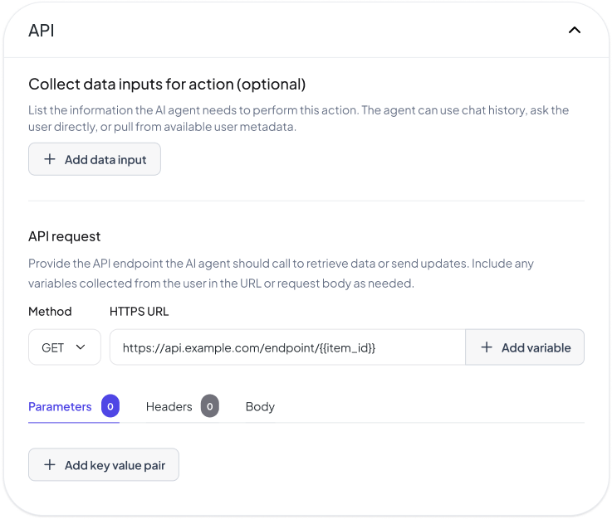Click the Add key value pair button
Image resolution: width=612 pixels, height=519 pixels.
click(104, 465)
